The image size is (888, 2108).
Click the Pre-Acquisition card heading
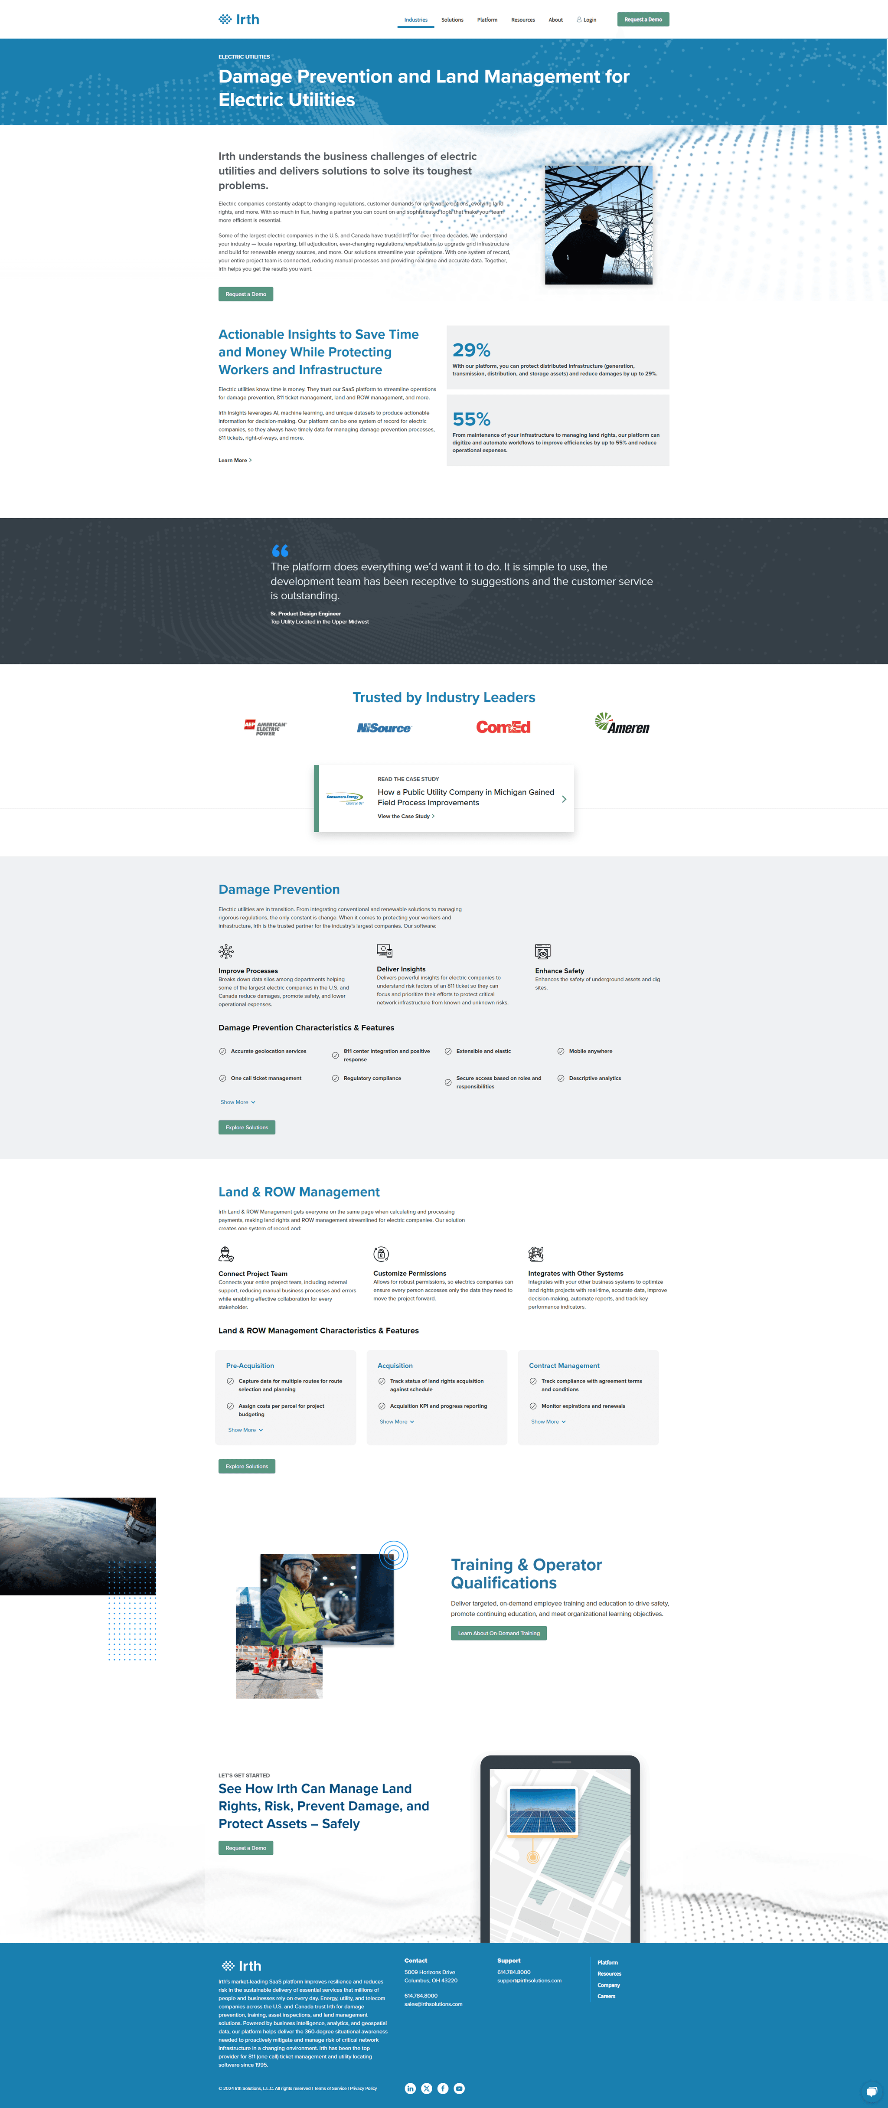(251, 1366)
